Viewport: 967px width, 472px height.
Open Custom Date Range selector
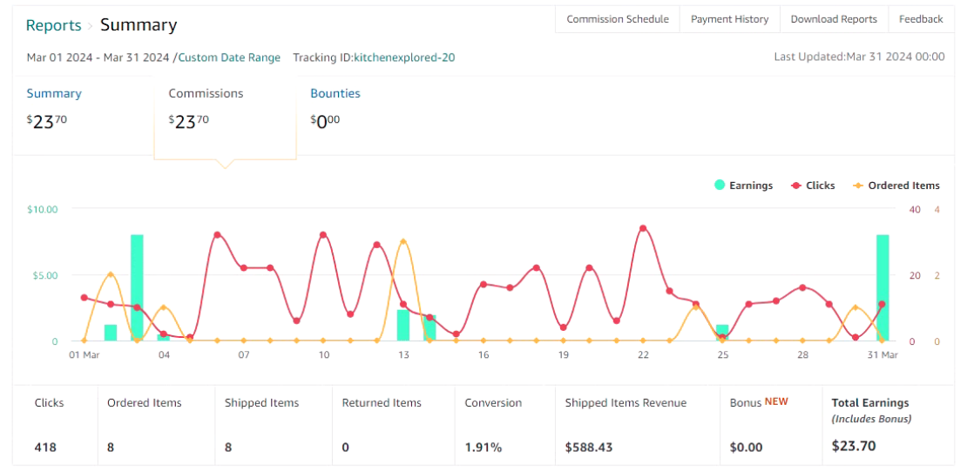click(x=229, y=57)
